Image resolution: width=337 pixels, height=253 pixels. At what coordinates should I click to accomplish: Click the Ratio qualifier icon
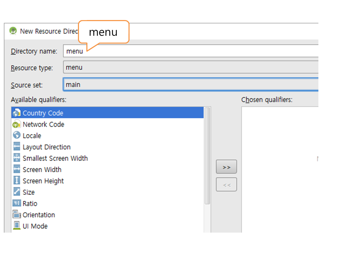tap(16, 203)
